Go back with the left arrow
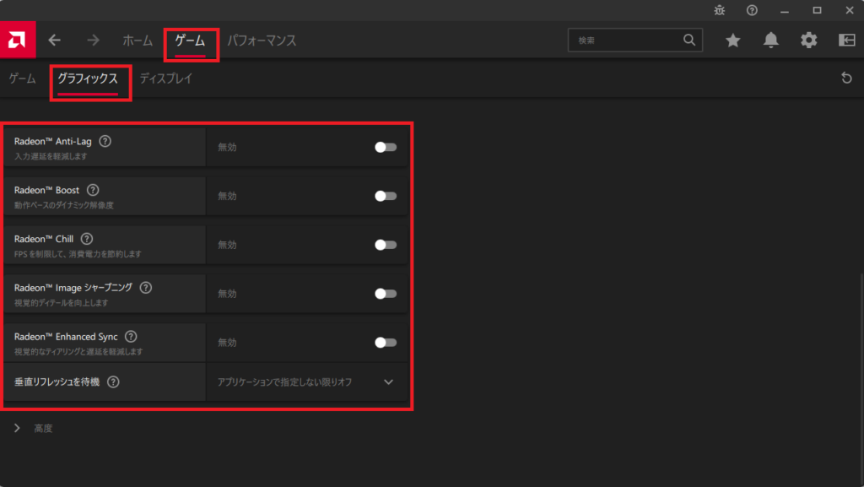864x487 pixels. coord(54,41)
